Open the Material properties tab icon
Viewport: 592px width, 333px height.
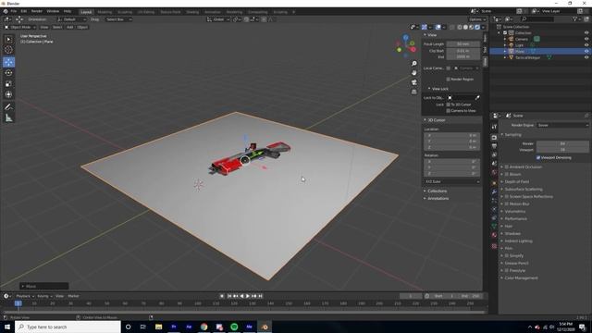[x=494, y=235]
